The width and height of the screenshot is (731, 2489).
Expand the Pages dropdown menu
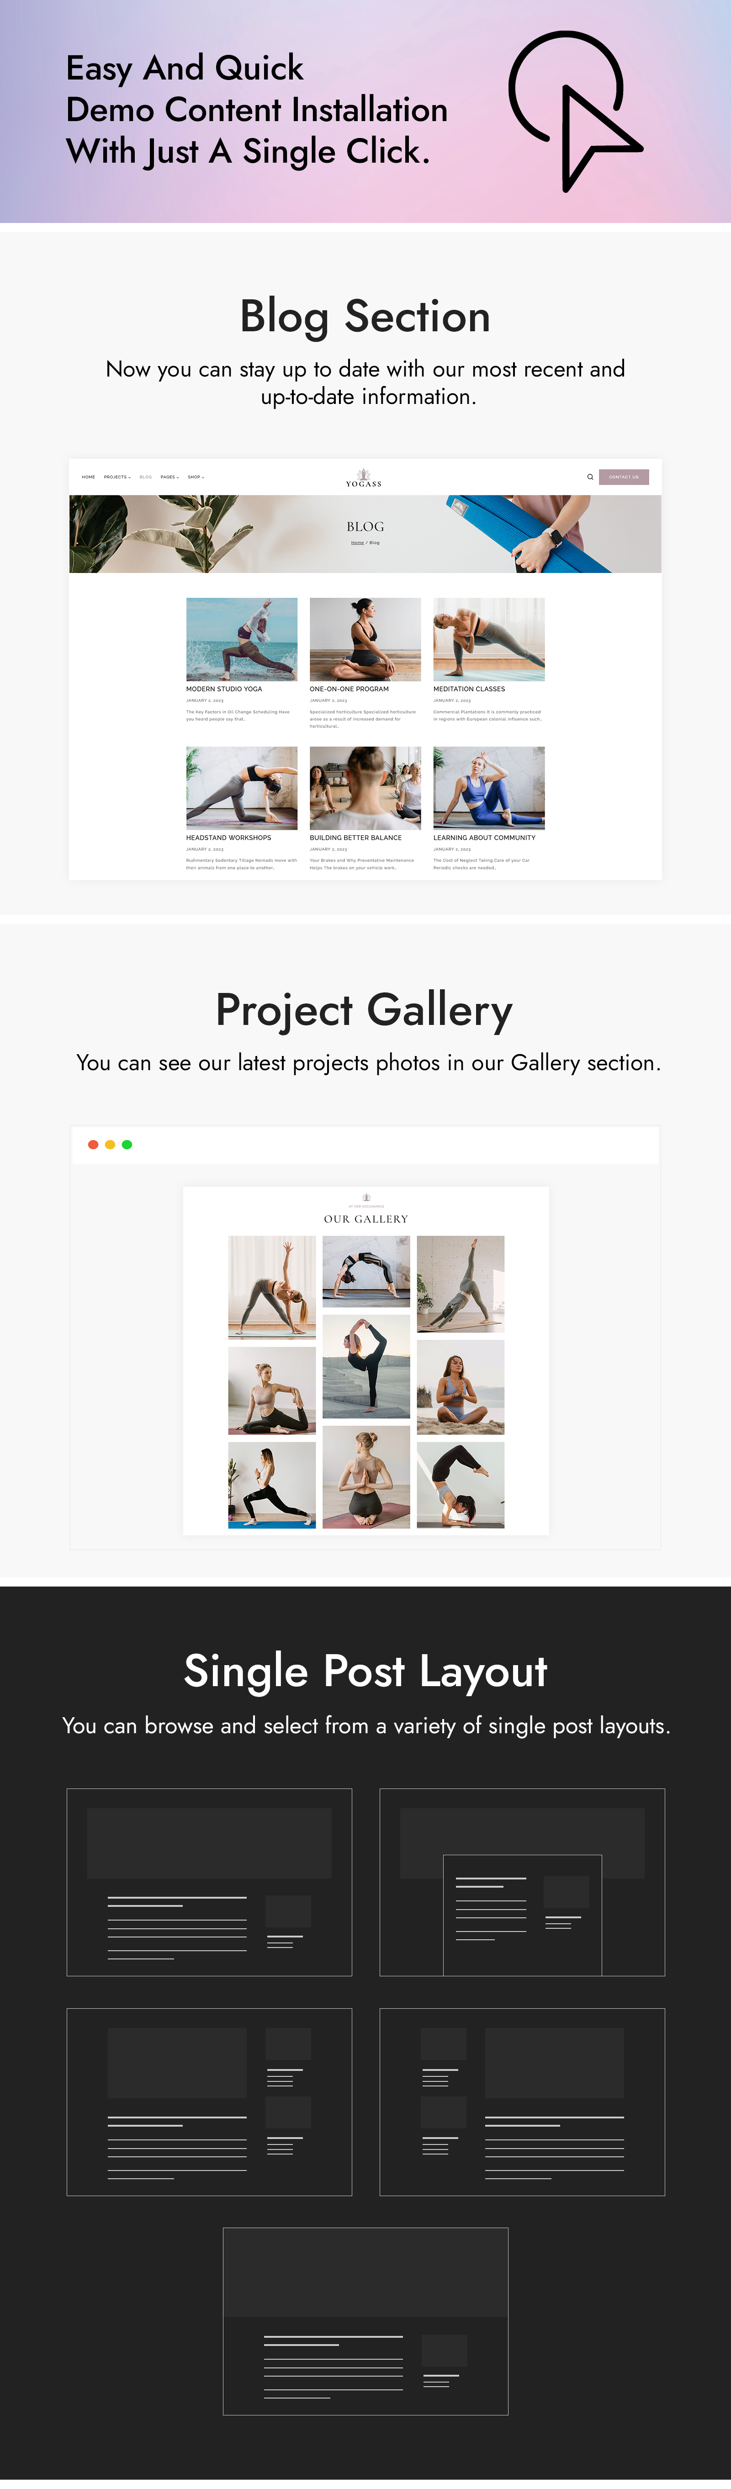(x=169, y=476)
